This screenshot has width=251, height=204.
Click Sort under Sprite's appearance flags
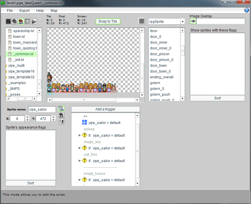(x=31, y=183)
